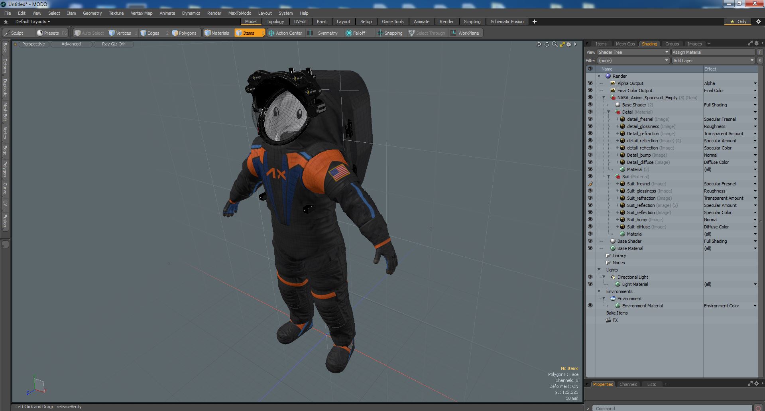The width and height of the screenshot is (765, 411).
Task: Hide Suit_diffuse image layer
Action: point(590,227)
